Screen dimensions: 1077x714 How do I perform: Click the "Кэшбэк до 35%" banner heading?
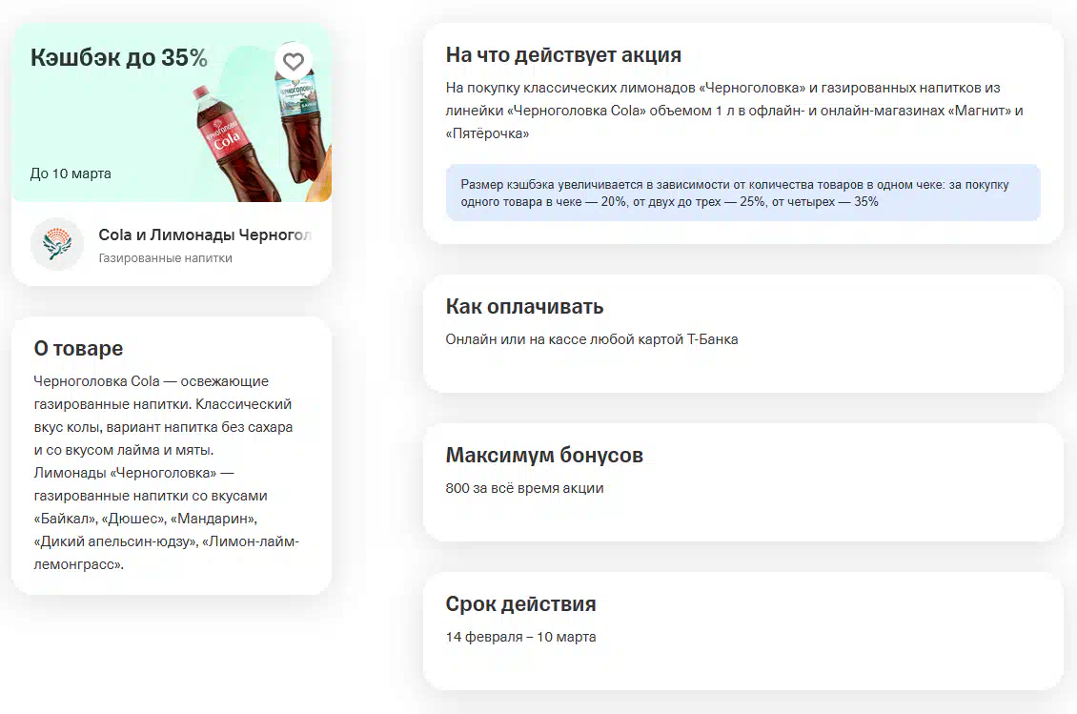click(119, 58)
